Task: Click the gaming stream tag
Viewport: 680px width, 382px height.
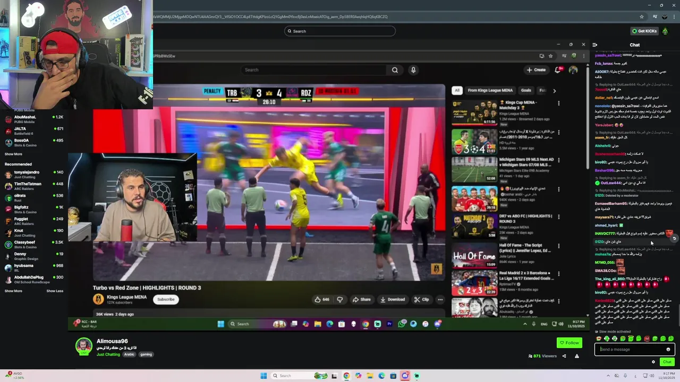Action: (x=146, y=354)
